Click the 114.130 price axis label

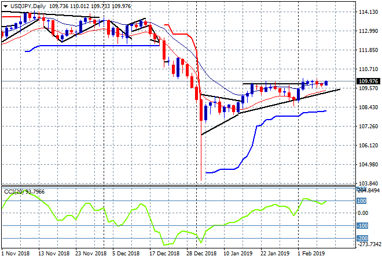pos(368,12)
